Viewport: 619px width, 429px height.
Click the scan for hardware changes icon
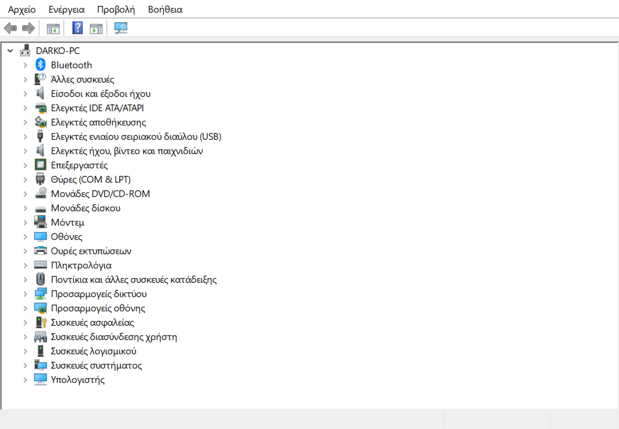[121, 28]
